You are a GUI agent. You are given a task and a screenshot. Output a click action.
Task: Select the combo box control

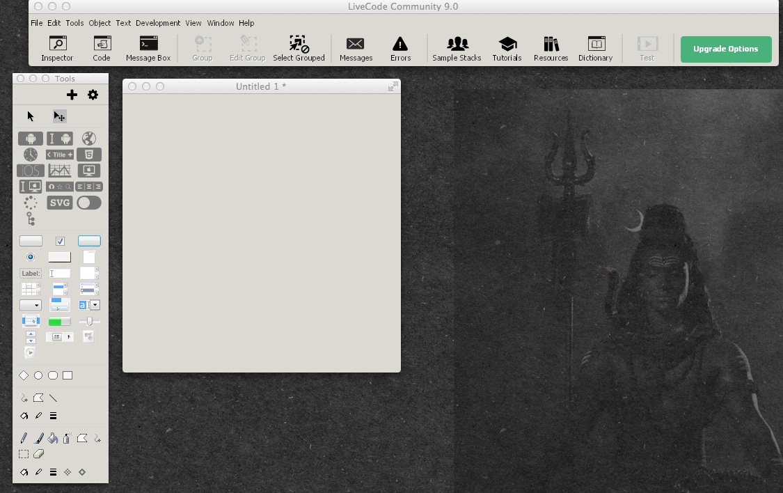tap(89, 305)
